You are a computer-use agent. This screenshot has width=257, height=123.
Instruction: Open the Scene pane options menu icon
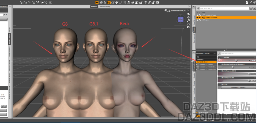[194, 7]
